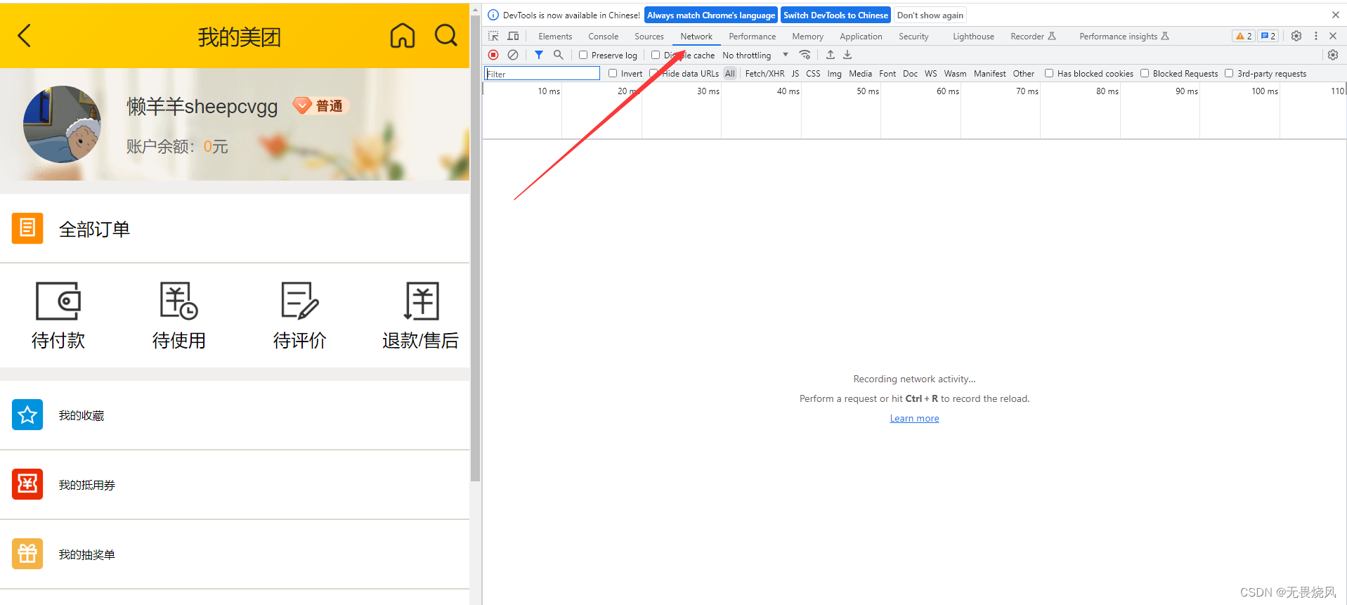
Task: Filter requests by CSS type
Action: [813, 73]
